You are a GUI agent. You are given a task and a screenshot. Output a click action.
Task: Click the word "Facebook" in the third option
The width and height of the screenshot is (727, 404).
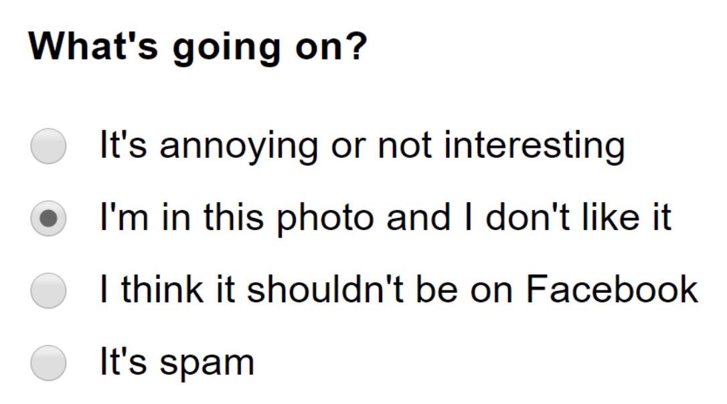(x=612, y=290)
